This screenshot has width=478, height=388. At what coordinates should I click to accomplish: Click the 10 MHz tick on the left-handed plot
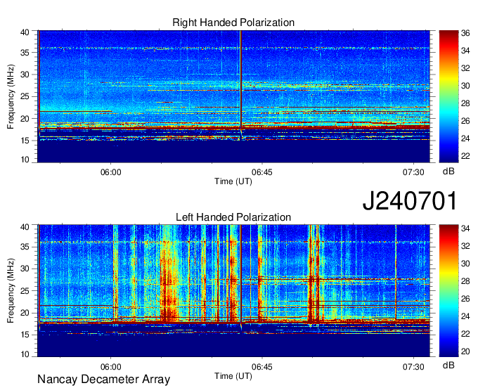tap(25, 354)
